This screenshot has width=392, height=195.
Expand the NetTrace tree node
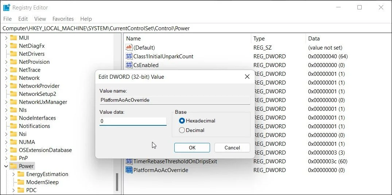pyautogui.click(x=6, y=70)
